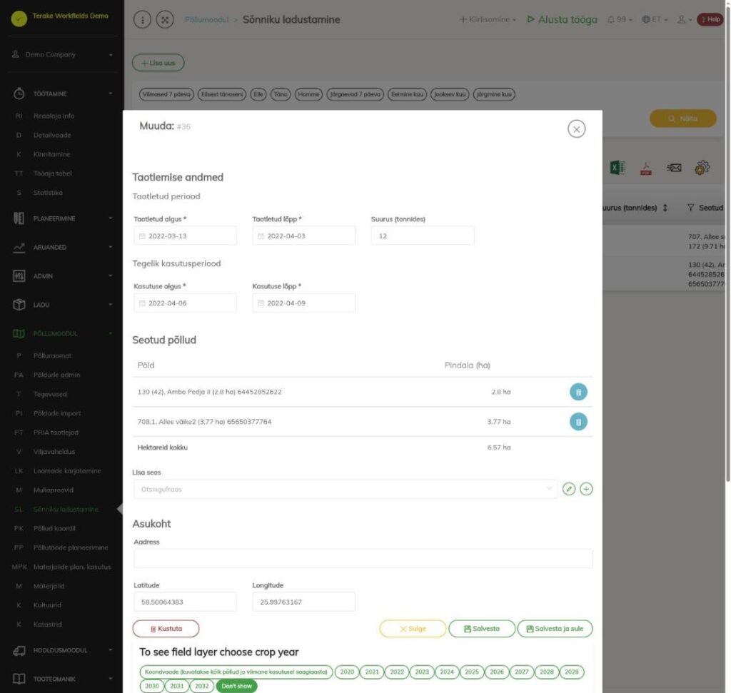Viewport: 731px width, 693px height.
Task: Open the user profile menu
Action: pos(684,19)
